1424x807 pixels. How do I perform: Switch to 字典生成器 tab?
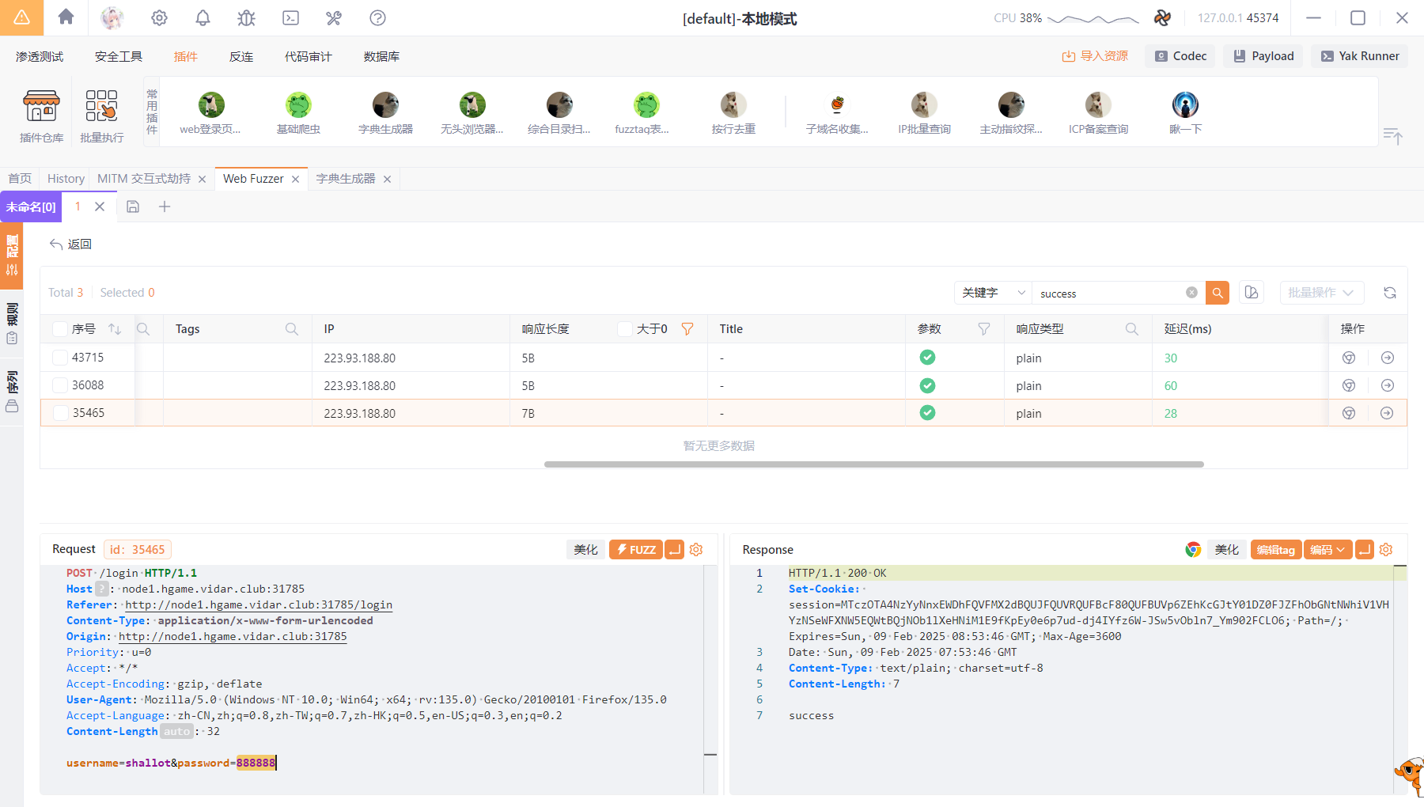click(346, 179)
